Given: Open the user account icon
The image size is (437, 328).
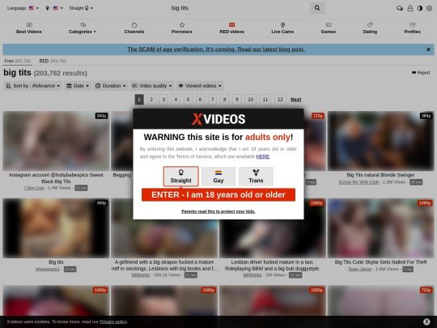Looking at the screenshot, I should (410, 8).
